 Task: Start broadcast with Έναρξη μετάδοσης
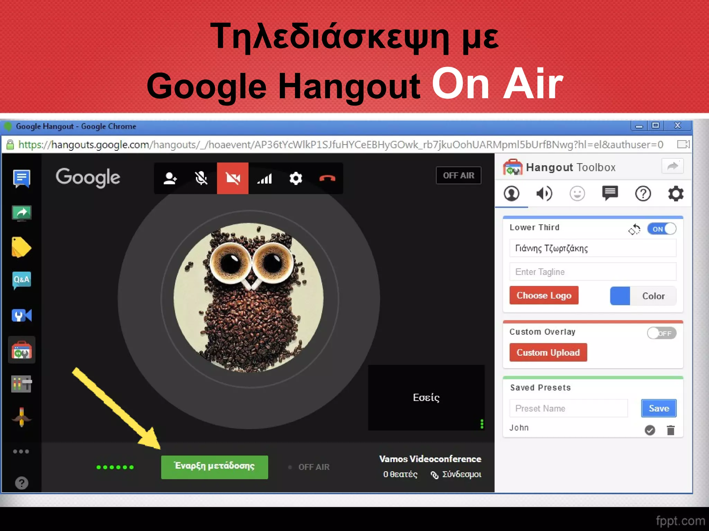pyautogui.click(x=214, y=467)
